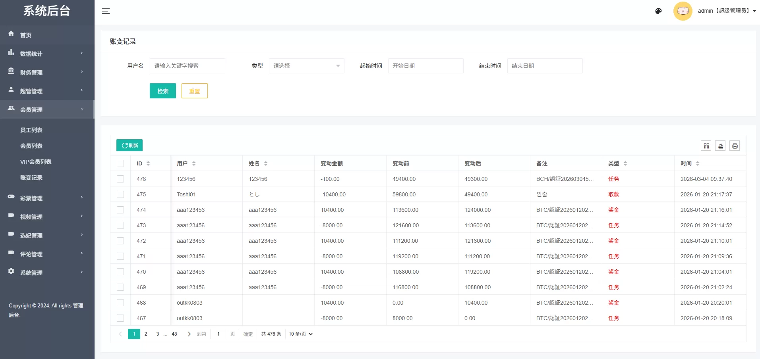The height and width of the screenshot is (359, 760).
Task: Click the 系统管理 gear icon
Action: [x=11, y=272]
